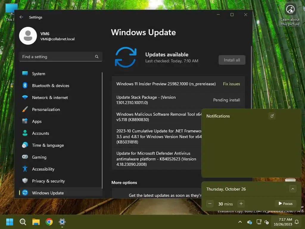
Task: Open Settings gear in taskbar
Action: (x=62, y=222)
